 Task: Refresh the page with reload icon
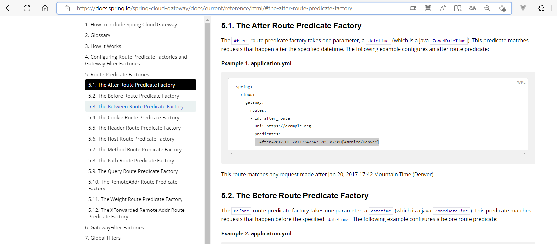(27, 8)
